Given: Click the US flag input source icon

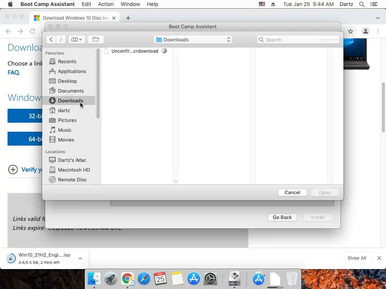Looking at the screenshot, I should [262, 4].
